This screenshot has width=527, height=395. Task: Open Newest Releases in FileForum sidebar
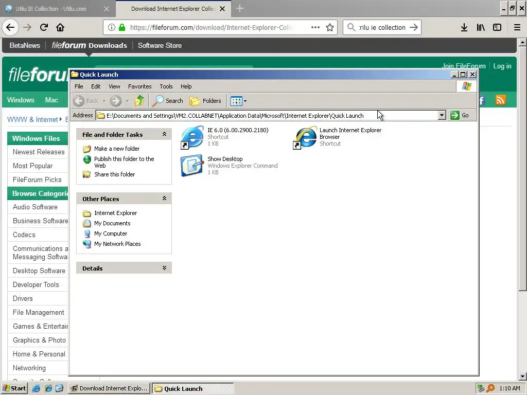tap(39, 152)
